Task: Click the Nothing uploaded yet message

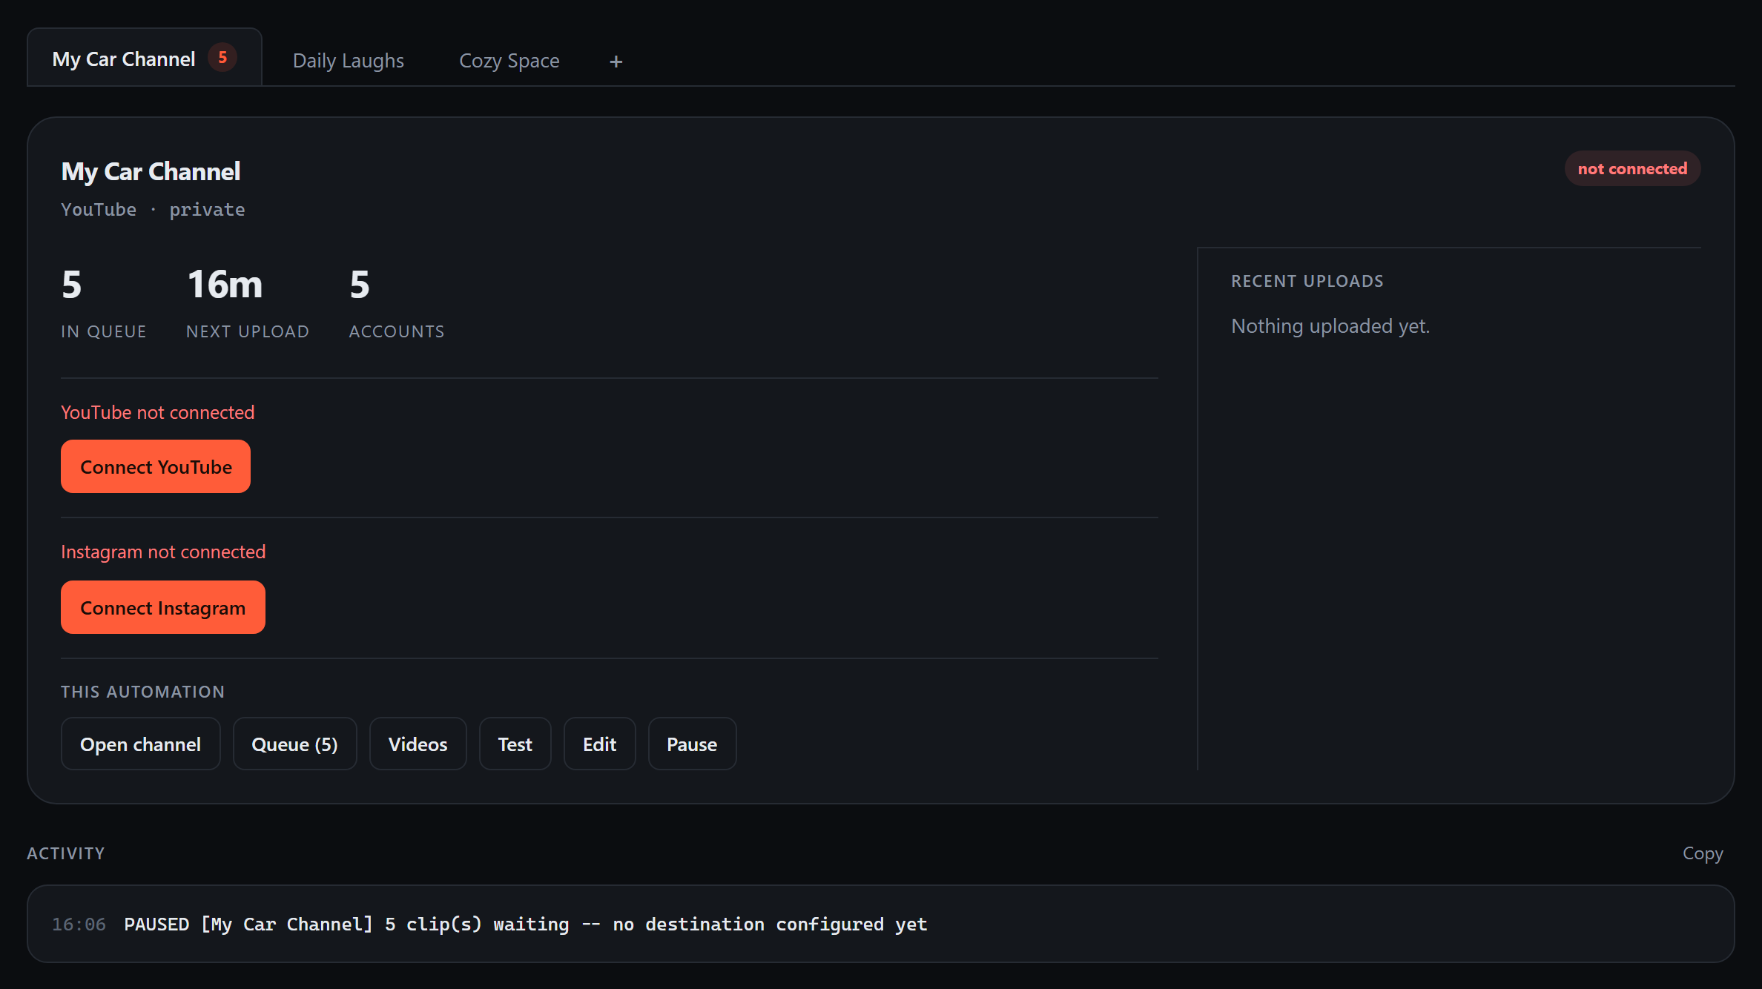Action: [x=1330, y=326]
